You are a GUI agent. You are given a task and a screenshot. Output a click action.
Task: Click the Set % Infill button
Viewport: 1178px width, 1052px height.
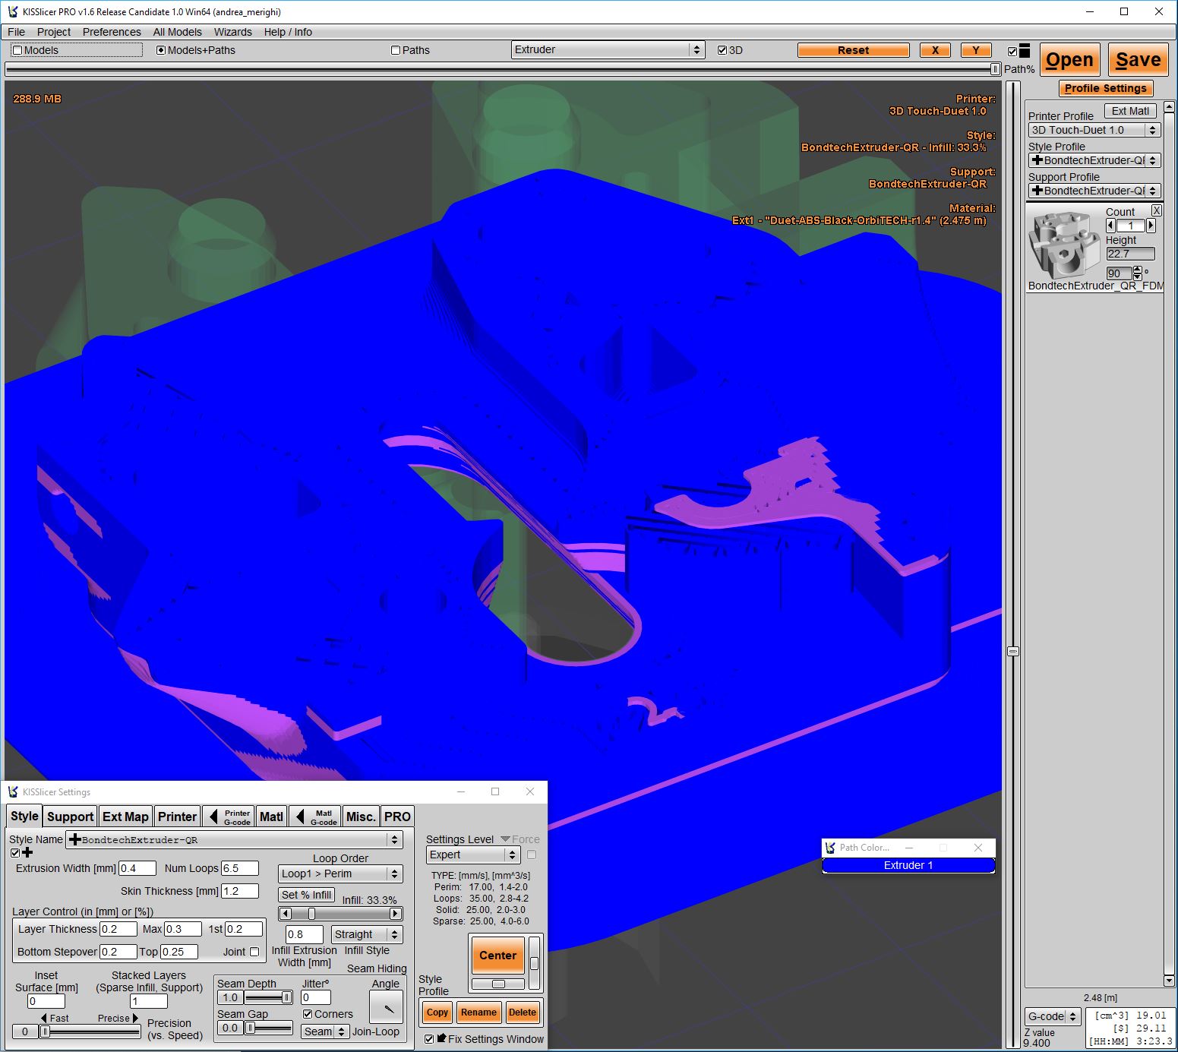point(307,895)
